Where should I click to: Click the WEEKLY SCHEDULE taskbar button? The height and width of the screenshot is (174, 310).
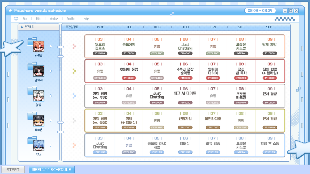tap(52, 170)
